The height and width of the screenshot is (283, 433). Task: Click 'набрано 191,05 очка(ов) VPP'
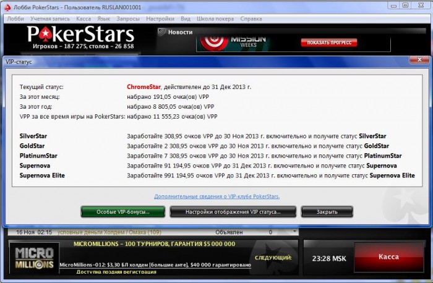click(x=168, y=97)
